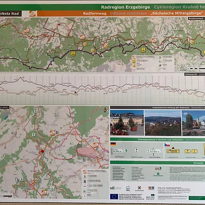Click the 'Impressionen entlang der Radroute' header

pyautogui.click(x=171, y=108)
